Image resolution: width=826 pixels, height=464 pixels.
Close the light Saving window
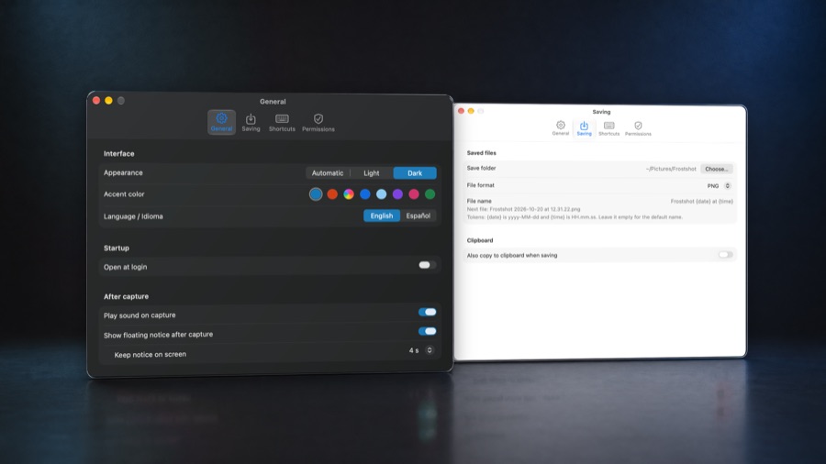(461, 111)
